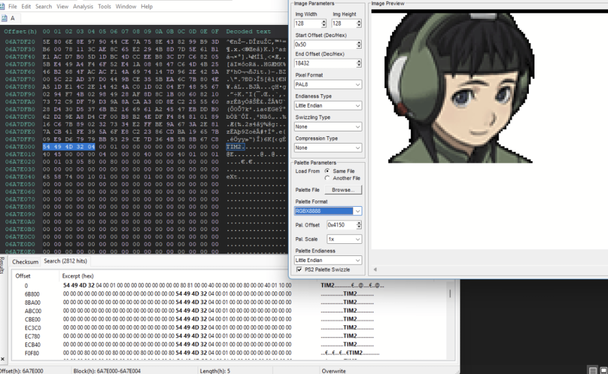The width and height of the screenshot is (608, 374).
Task: Select the Another File radio button
Action: 327,178
